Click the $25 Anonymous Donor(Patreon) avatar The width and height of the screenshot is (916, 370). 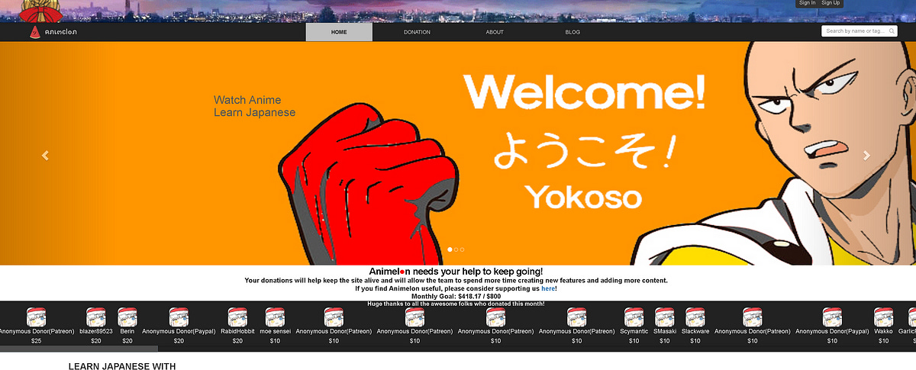click(x=36, y=317)
